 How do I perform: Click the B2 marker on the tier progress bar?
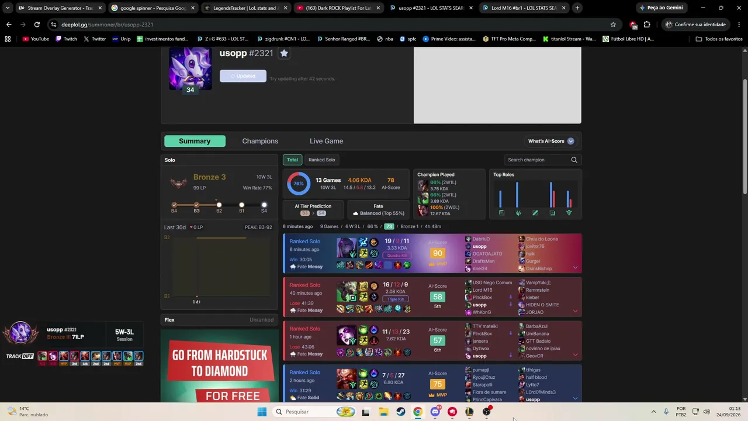coord(219,205)
